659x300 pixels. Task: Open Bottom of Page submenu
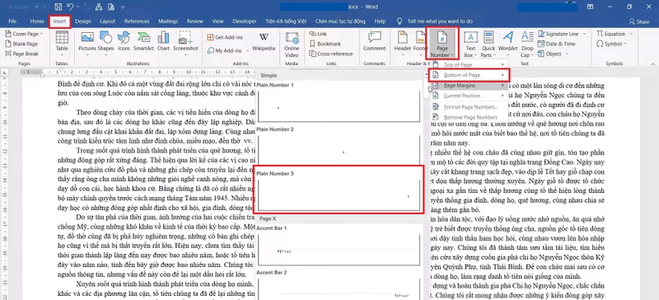pos(469,75)
